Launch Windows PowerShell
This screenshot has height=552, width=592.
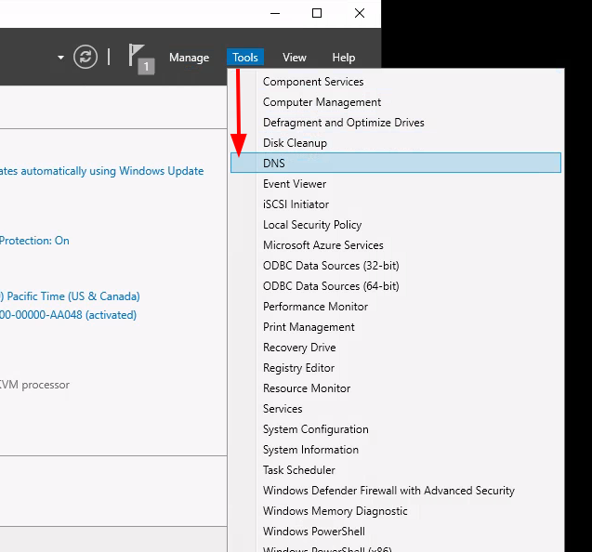point(396,531)
